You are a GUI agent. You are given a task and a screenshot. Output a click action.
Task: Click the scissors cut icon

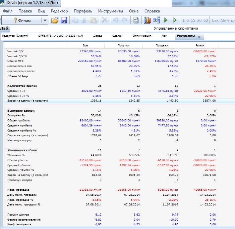coord(84,20)
